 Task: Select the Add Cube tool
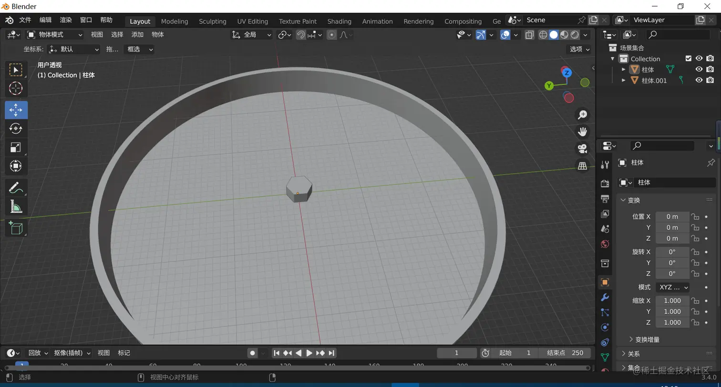(16, 228)
